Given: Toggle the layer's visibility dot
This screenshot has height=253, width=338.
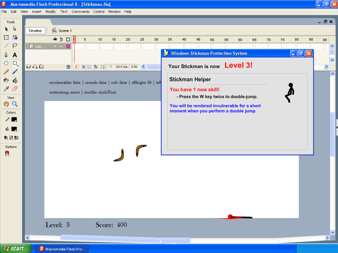Looking at the screenshot, I should (x=55, y=46).
